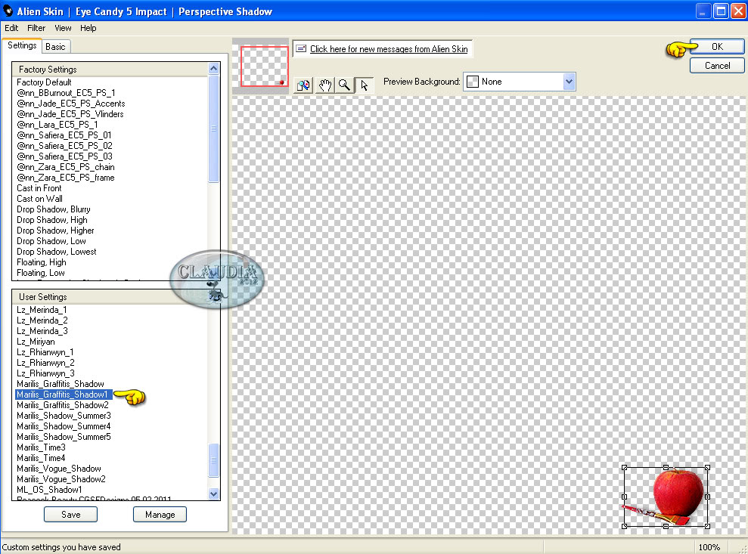The image size is (748, 554).
Task: Choose Drop Shadow, Low preset
Action: [51, 241]
